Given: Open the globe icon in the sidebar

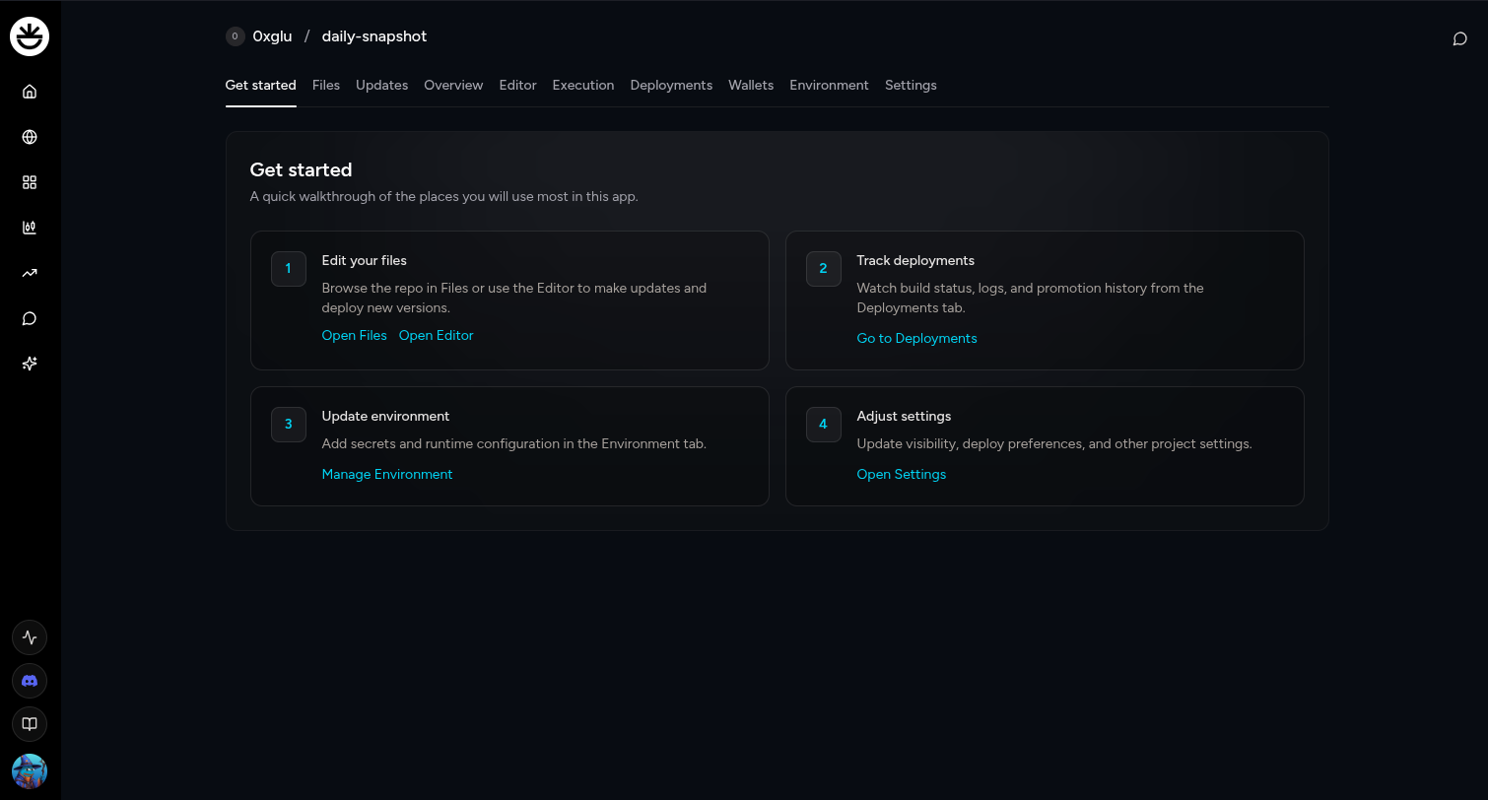Looking at the screenshot, I should [x=30, y=137].
